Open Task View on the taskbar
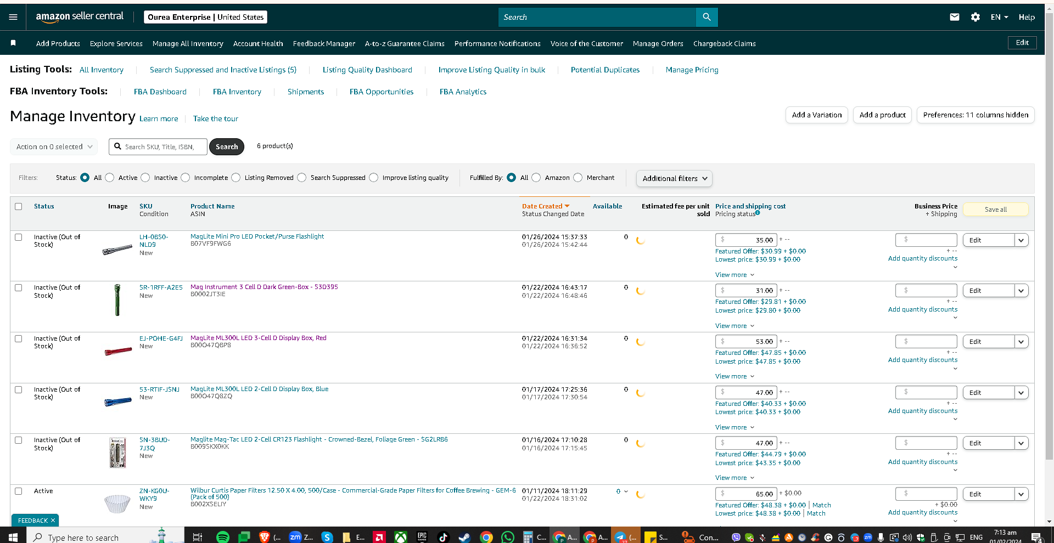 coord(198,537)
